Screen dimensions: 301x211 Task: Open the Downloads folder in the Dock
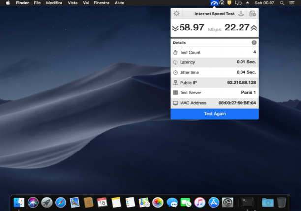tap(268, 202)
